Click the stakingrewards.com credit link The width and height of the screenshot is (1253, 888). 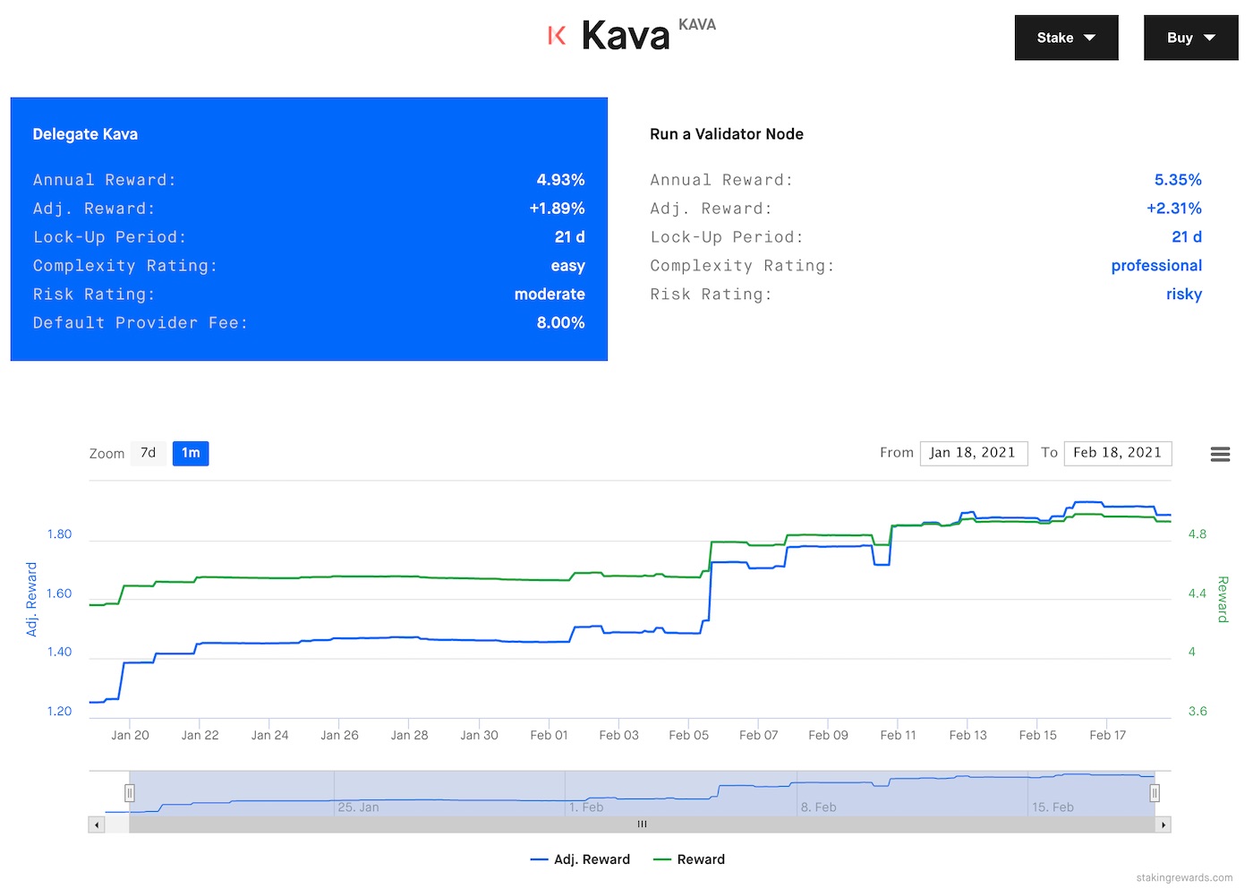click(1184, 878)
